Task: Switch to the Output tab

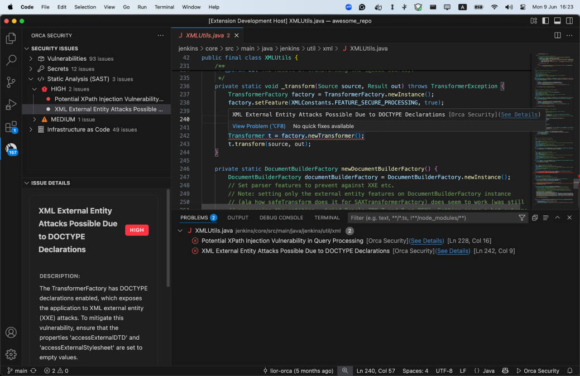Action: (x=237, y=218)
